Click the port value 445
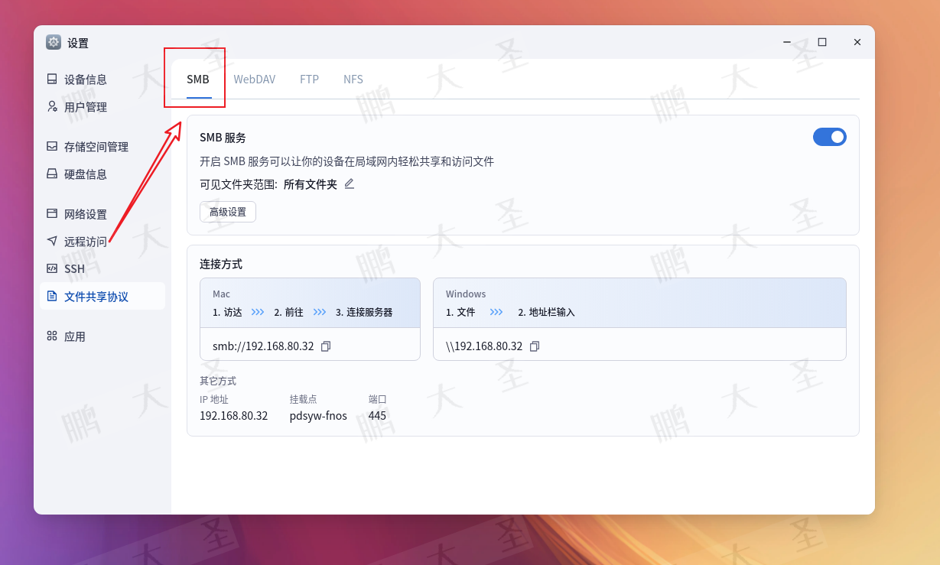Viewport: 940px width, 565px height. (377, 416)
